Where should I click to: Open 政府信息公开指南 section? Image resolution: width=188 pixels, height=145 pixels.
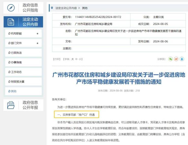click(x=23, y=8)
